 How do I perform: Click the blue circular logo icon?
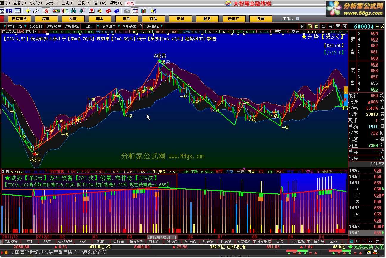click(x=117, y=11)
